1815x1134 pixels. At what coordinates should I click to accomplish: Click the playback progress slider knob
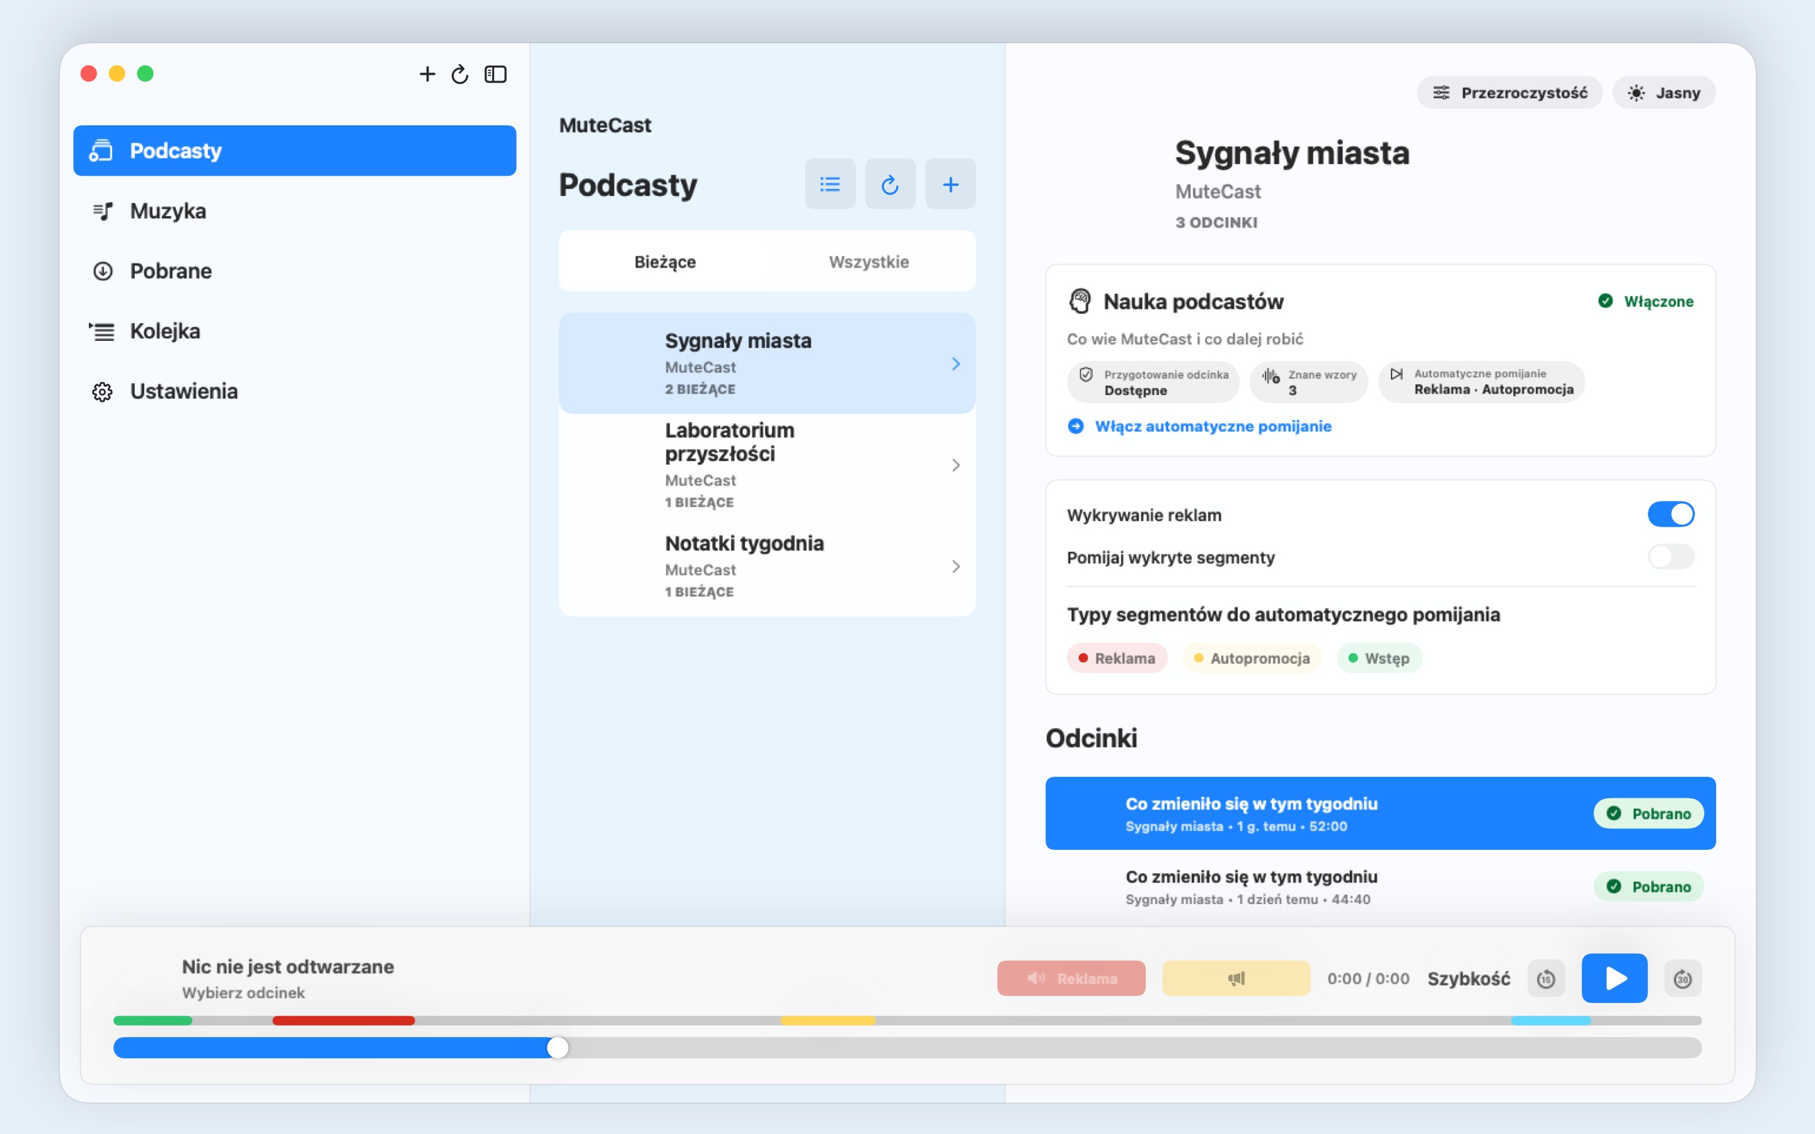pyautogui.click(x=557, y=1048)
